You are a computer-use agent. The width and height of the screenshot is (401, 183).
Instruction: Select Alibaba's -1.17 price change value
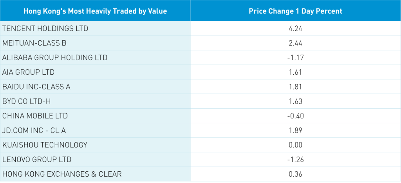[296, 58]
